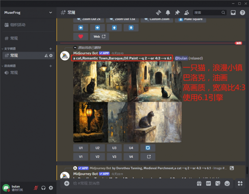The width and height of the screenshot is (249, 194).
Task: Click the red heart favorite button
Action: point(81,37)
